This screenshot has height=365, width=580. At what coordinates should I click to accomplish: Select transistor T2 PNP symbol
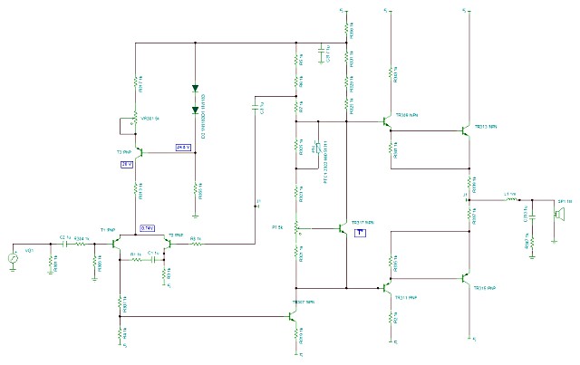(x=168, y=243)
